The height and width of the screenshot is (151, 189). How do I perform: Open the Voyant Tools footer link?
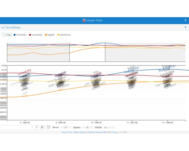67,132
